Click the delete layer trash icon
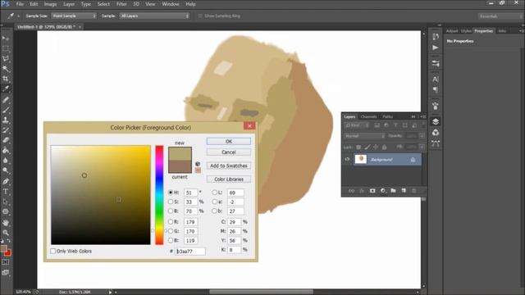 pos(413,191)
